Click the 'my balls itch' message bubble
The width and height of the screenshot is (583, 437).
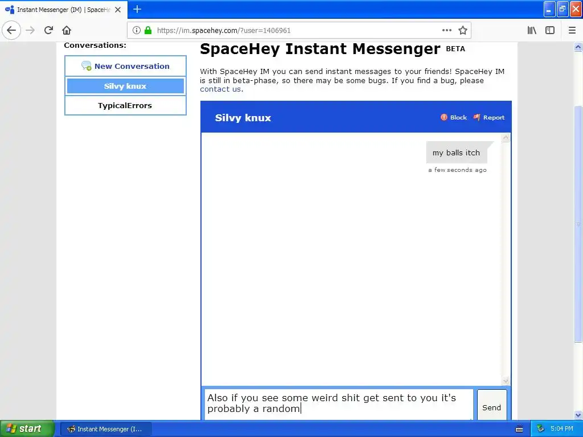click(457, 152)
